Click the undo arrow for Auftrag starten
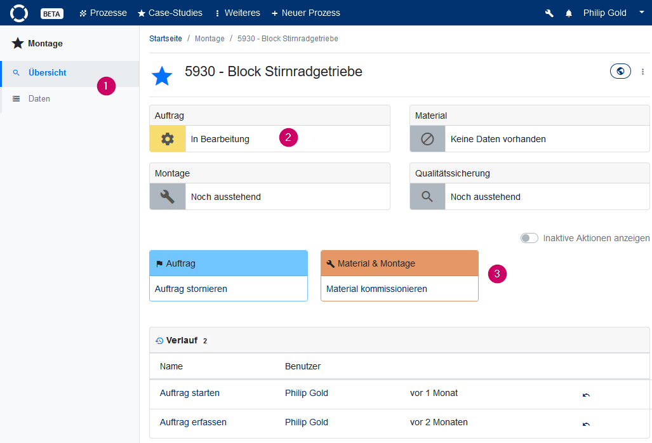The height and width of the screenshot is (443, 652). click(x=587, y=395)
